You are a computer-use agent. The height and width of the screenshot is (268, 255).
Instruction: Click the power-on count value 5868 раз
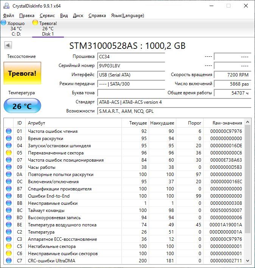point(233,84)
